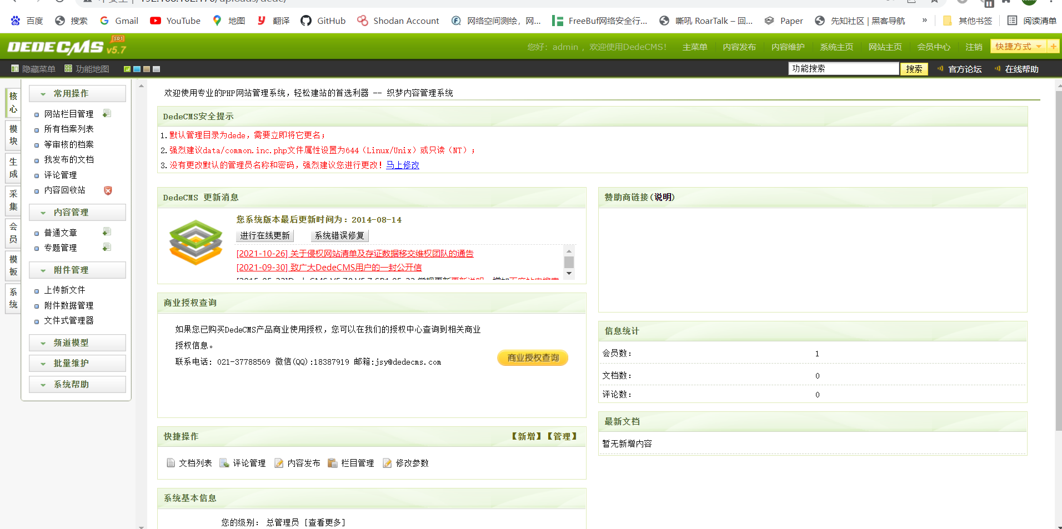Open 上传新文件 in the sidebar
The width and height of the screenshot is (1062, 529).
coord(64,290)
